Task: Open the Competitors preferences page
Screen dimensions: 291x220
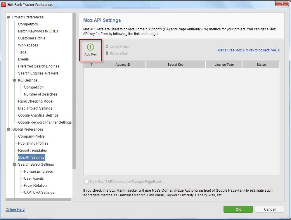Action: pos(28,24)
